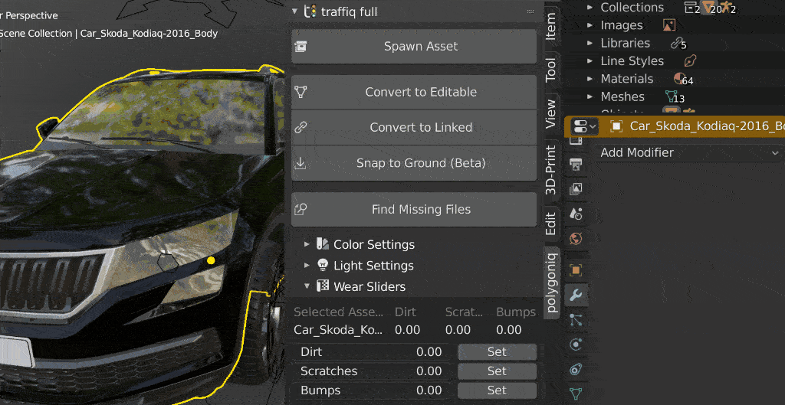This screenshot has width=785, height=405.
Task: Click the Spawn Asset button
Action: tap(414, 47)
